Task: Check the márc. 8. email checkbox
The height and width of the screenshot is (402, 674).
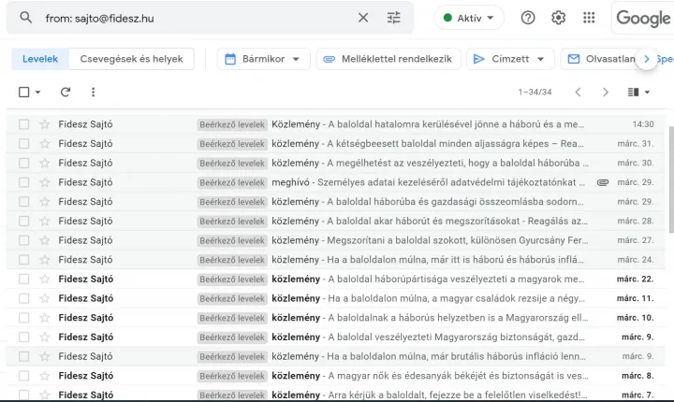Action: (24, 376)
